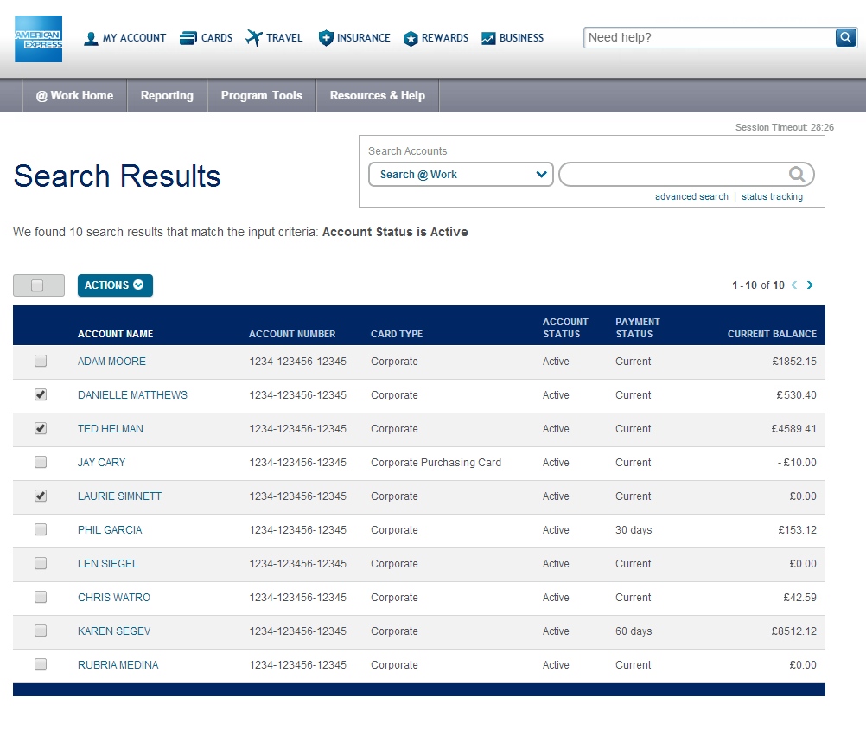Check the Adam Moore account checkbox

point(41,362)
